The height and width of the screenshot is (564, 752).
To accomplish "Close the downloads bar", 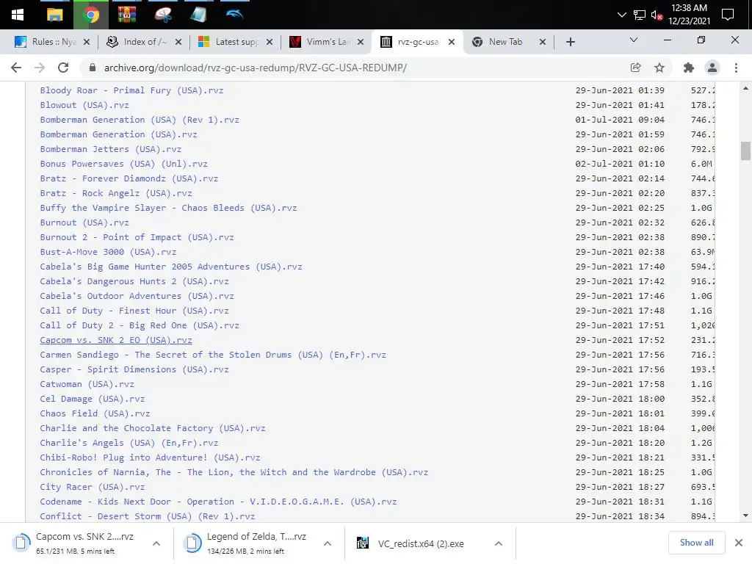I will (739, 543).
